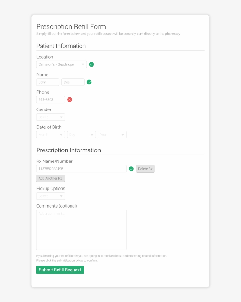
Task: Click red error icon beside Phone field
Action: coord(70,99)
